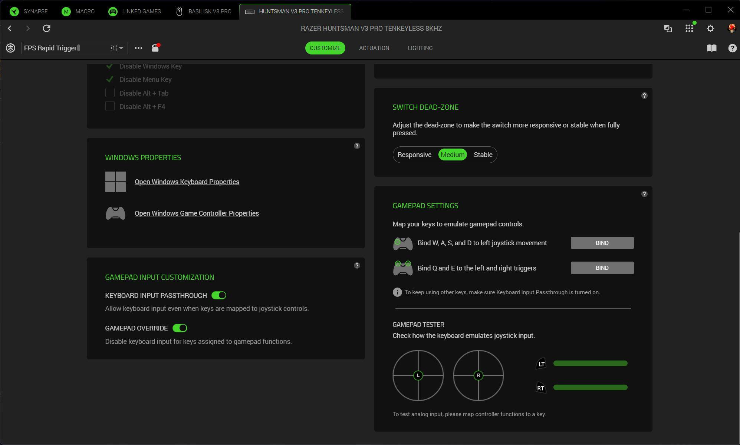Viewport: 740px width, 445px height.
Task: Click the onboard memory profile icon
Action: (155, 48)
